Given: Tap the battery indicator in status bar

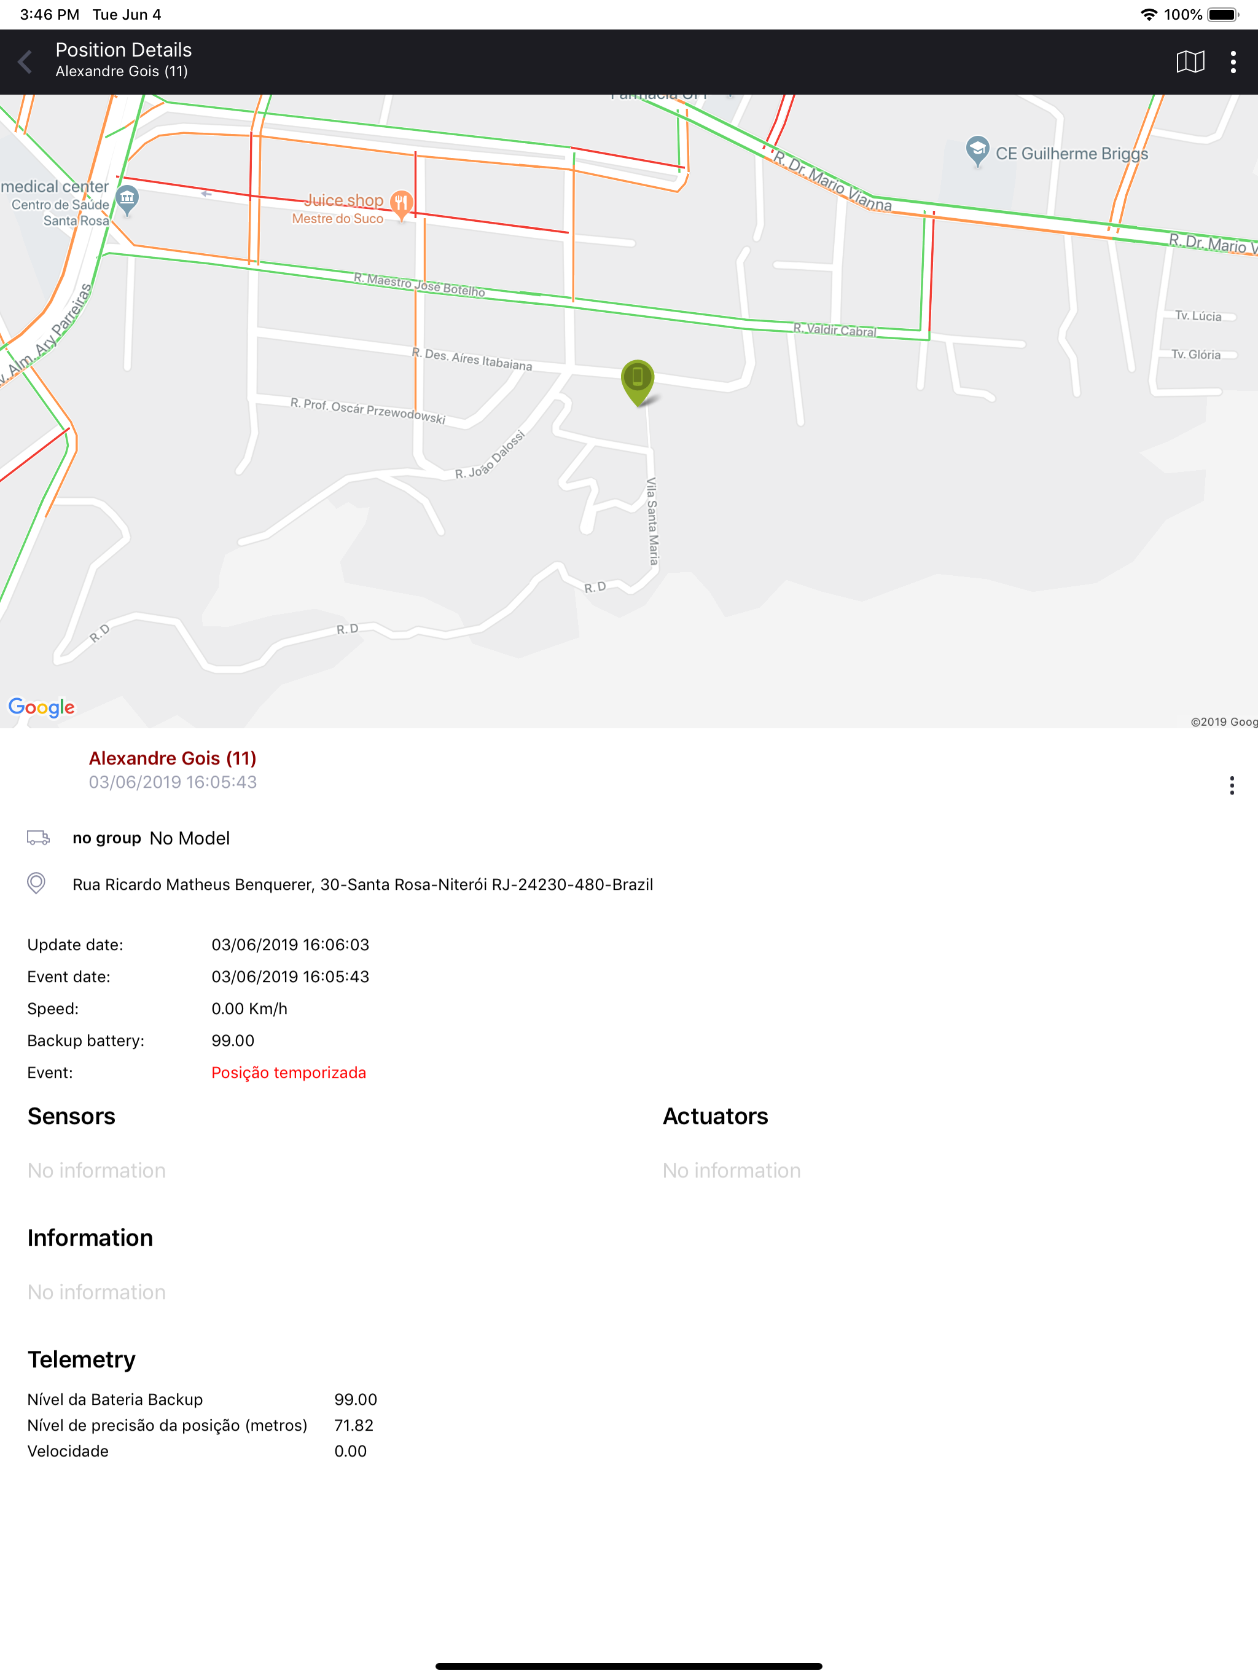Looking at the screenshot, I should coord(1223,14).
